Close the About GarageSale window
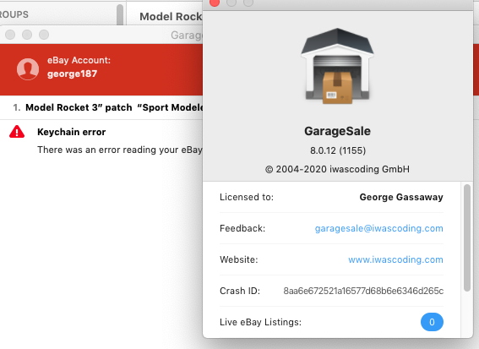The height and width of the screenshot is (349, 479). pyautogui.click(x=215, y=3)
